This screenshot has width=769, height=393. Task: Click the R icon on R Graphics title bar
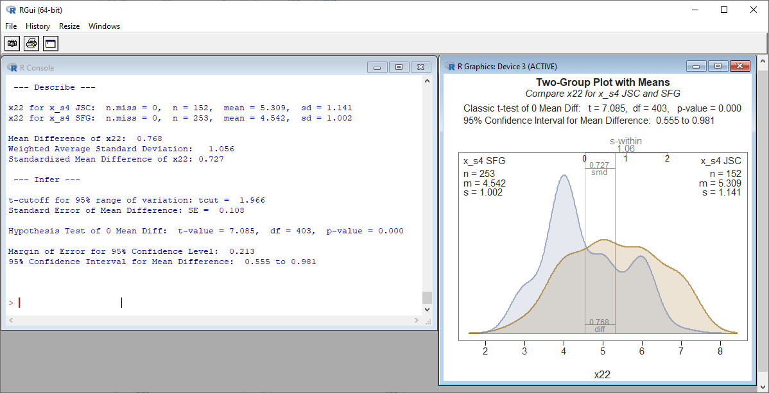449,66
